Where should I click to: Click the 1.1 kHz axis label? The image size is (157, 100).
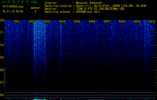click(2, 32)
